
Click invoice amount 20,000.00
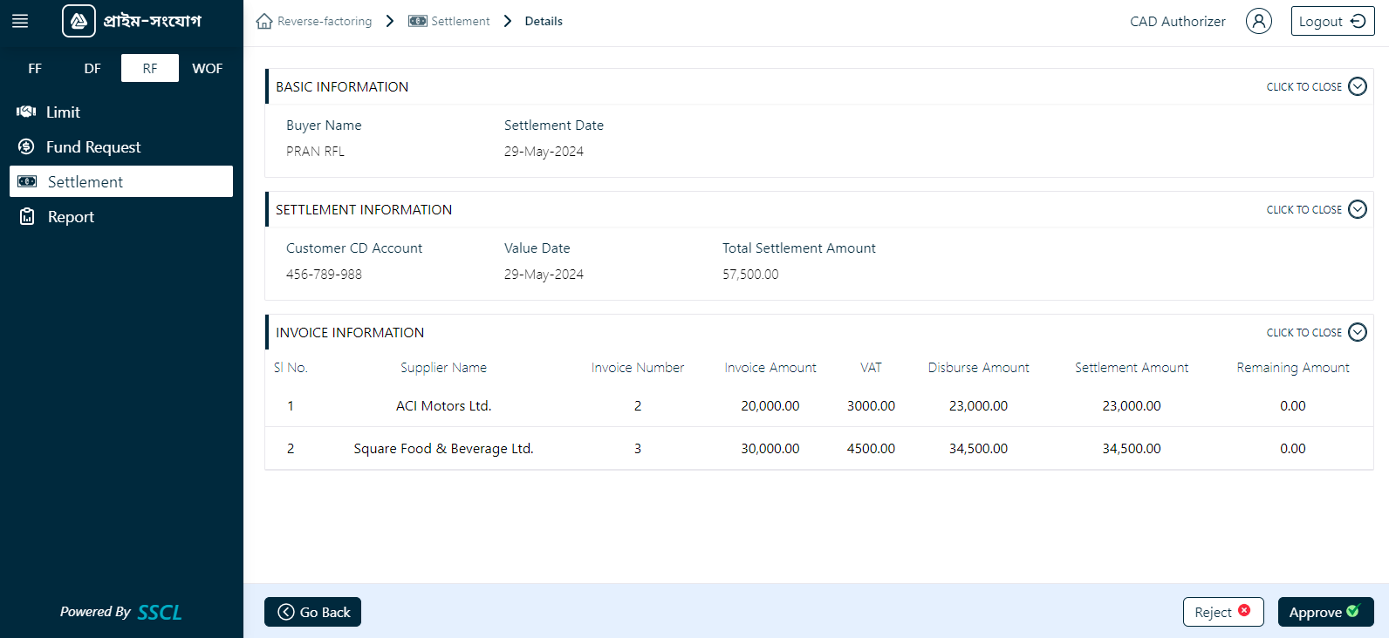pyautogui.click(x=770, y=405)
